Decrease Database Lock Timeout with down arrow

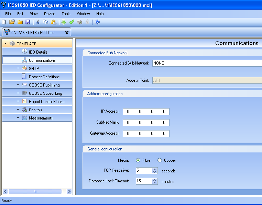tap(155, 183)
